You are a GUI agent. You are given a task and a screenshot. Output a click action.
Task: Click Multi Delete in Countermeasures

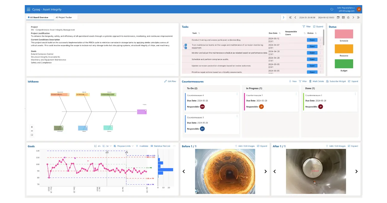[x=316, y=82]
